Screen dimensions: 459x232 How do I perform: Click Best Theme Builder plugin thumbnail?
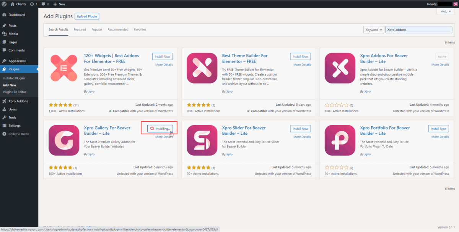202,68
